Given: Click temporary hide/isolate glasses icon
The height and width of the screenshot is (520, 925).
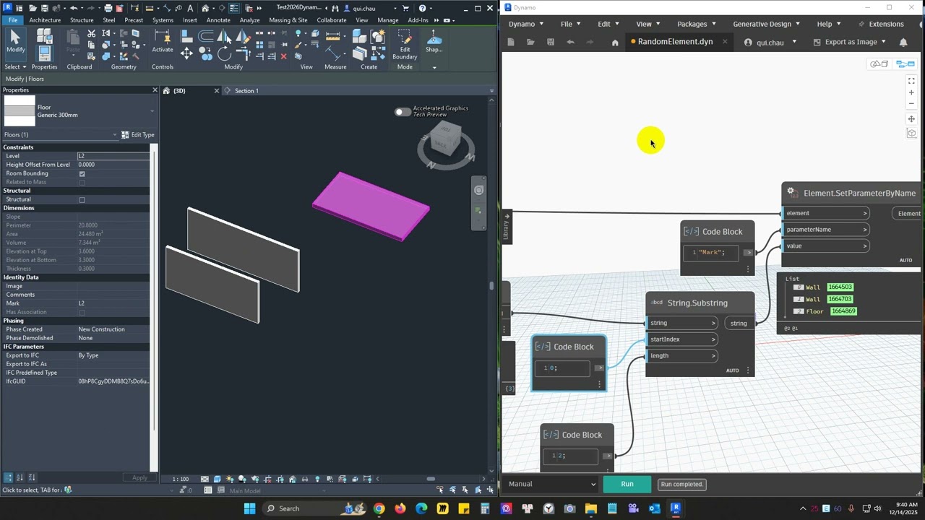Looking at the screenshot, I should point(304,479).
